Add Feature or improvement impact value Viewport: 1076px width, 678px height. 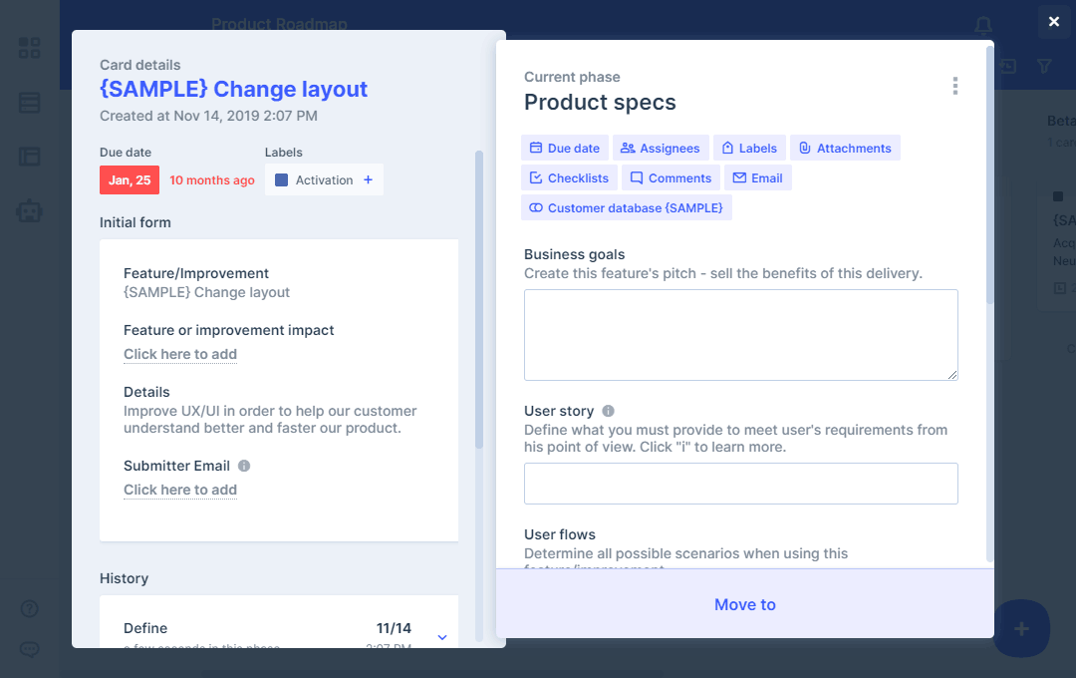(180, 354)
